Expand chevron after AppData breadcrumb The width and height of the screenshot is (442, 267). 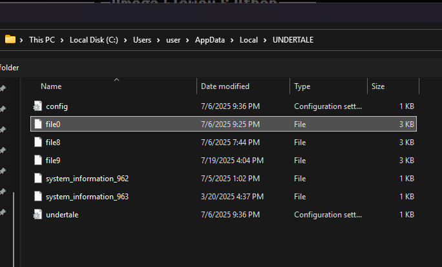(233, 40)
